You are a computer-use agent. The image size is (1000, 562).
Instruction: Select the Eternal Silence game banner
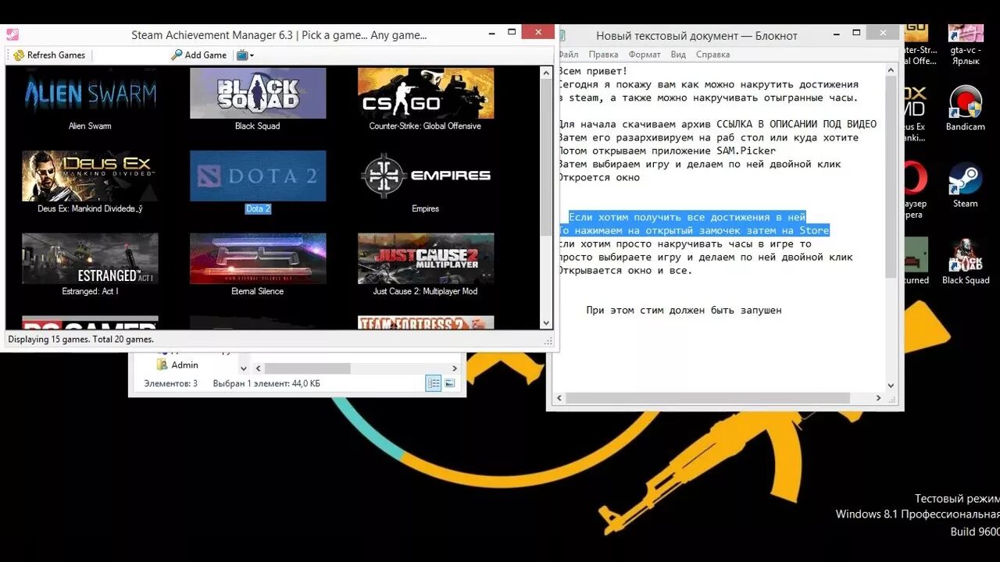click(x=258, y=258)
